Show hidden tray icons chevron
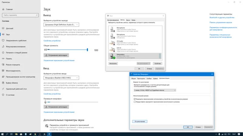Image resolution: width=243 pixels, height=136 pixels. coord(216,134)
